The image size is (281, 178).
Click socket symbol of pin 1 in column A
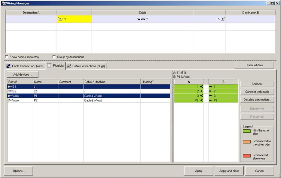201,86
